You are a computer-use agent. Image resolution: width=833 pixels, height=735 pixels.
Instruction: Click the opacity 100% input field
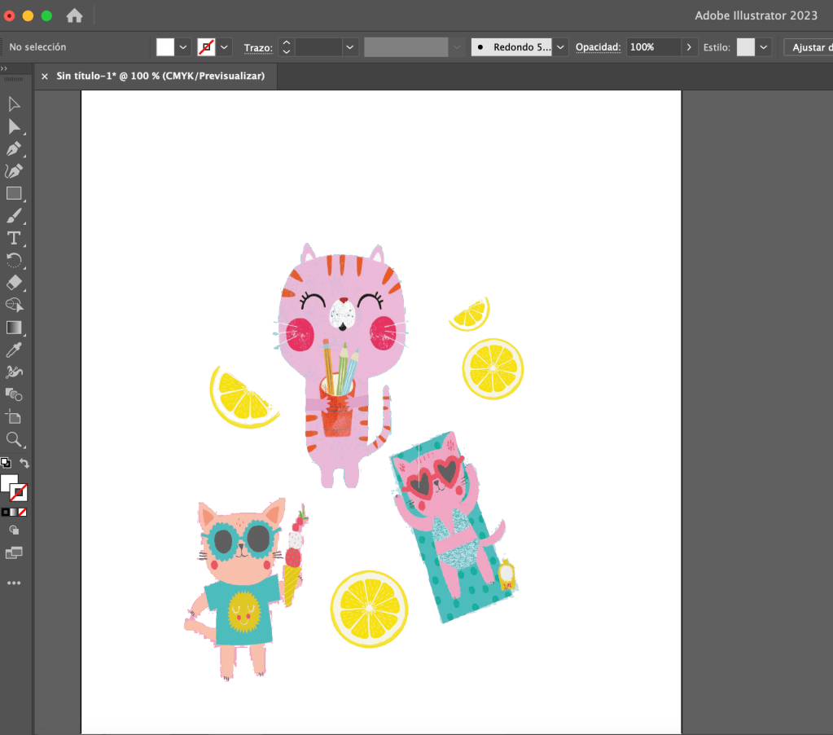653,47
